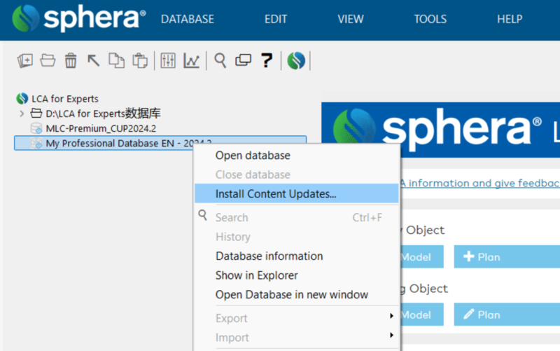Click the line chart toolbar icon
560x351 pixels.
[x=191, y=61]
